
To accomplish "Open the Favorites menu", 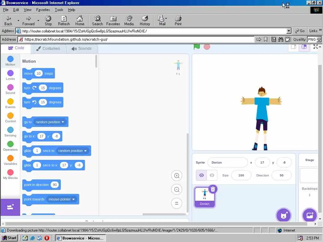I will coord(43,10).
